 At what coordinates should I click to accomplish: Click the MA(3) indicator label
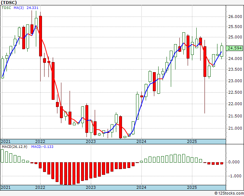(19, 8)
